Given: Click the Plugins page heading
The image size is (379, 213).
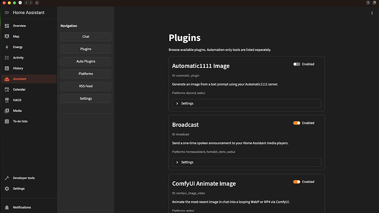Looking at the screenshot, I should click(x=185, y=38).
